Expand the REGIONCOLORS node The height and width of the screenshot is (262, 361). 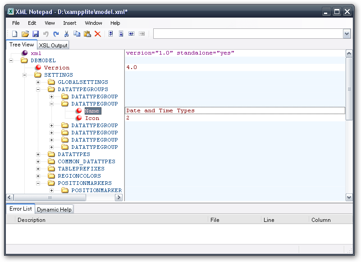38,176
